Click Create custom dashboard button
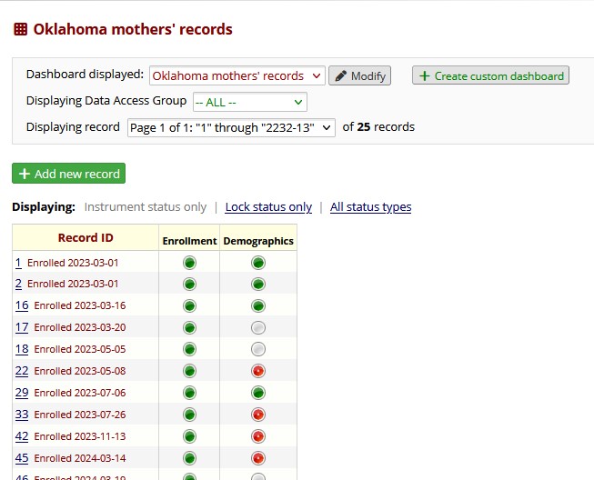Image resolution: width=594 pixels, height=480 pixels. pyautogui.click(x=490, y=76)
